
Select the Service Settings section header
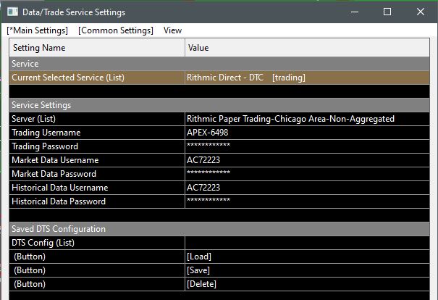[219, 105]
